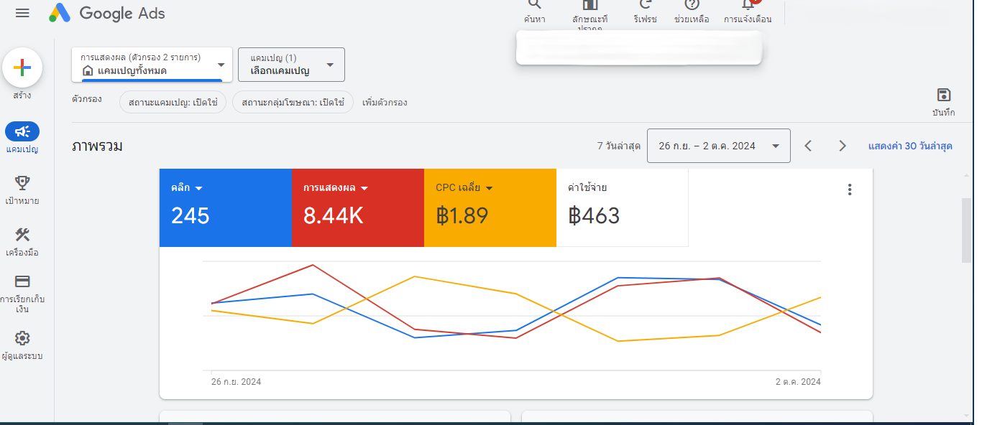This screenshot has height=425, width=982.
Task: Click the สถานะแคมเปญ: เปิดใช้ filter chip
Action: 173,102
